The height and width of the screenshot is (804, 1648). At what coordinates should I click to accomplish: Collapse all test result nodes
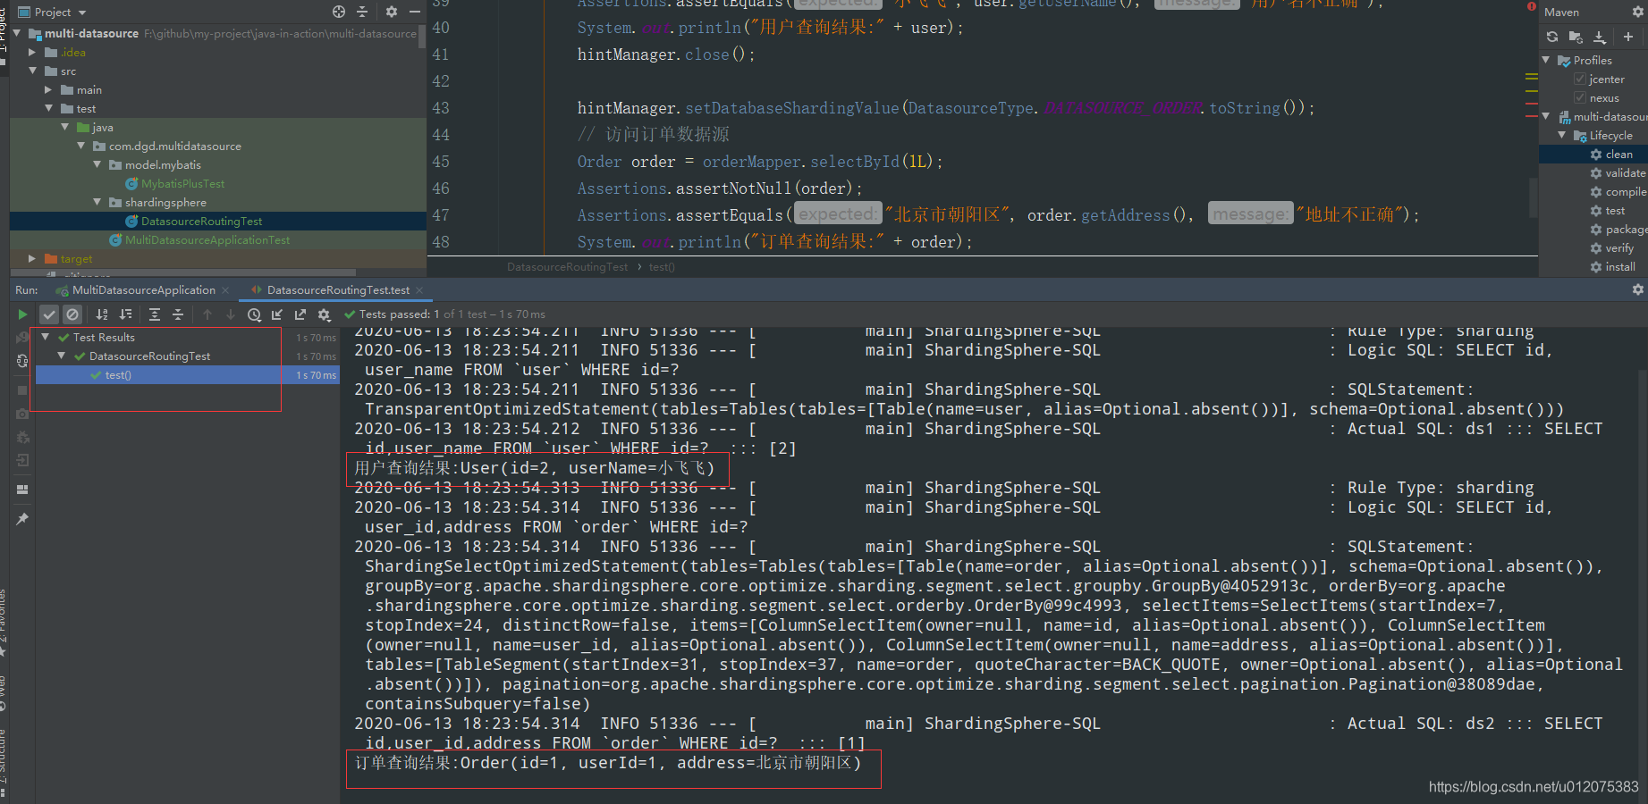click(x=178, y=314)
